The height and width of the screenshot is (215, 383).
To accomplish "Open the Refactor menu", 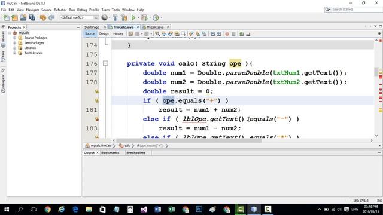I will (60, 10).
